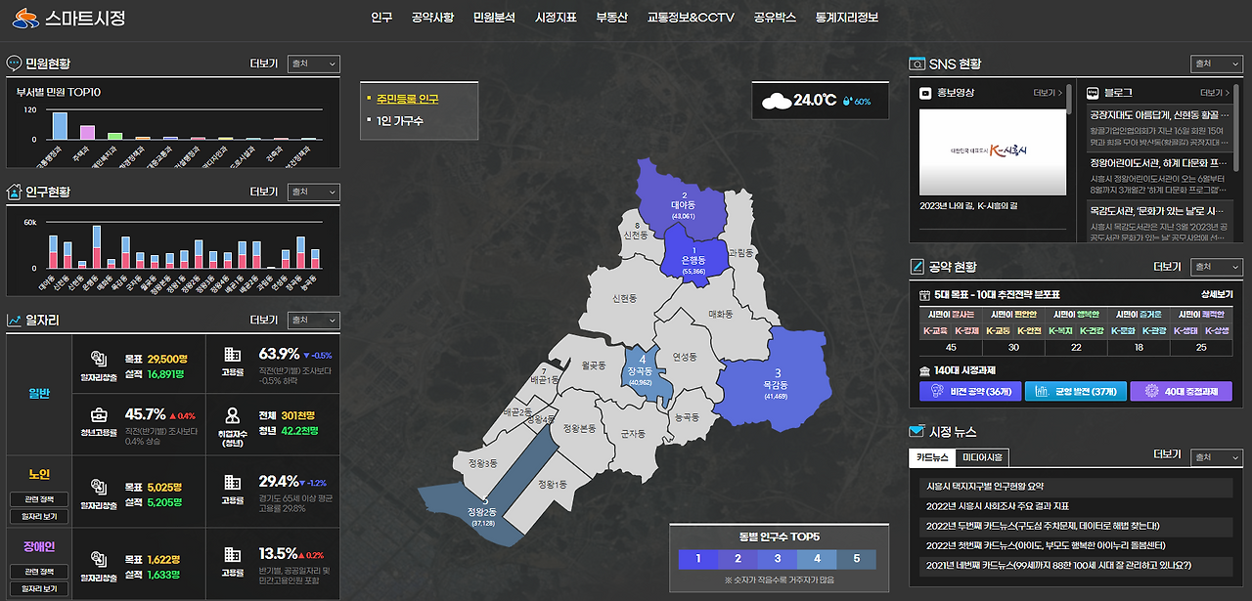Image resolution: width=1252 pixels, height=601 pixels.
Task: Click 노인 일자리 보기 button
Action: click(x=39, y=516)
